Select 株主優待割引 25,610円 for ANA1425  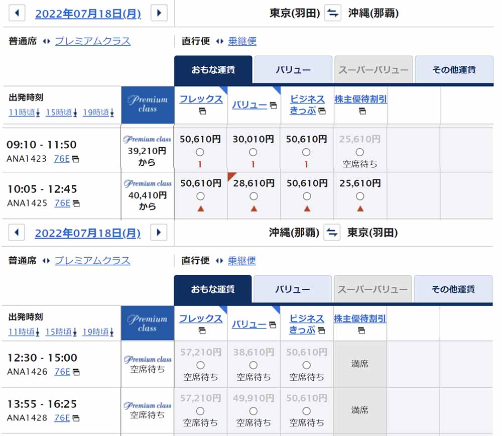[360, 196]
